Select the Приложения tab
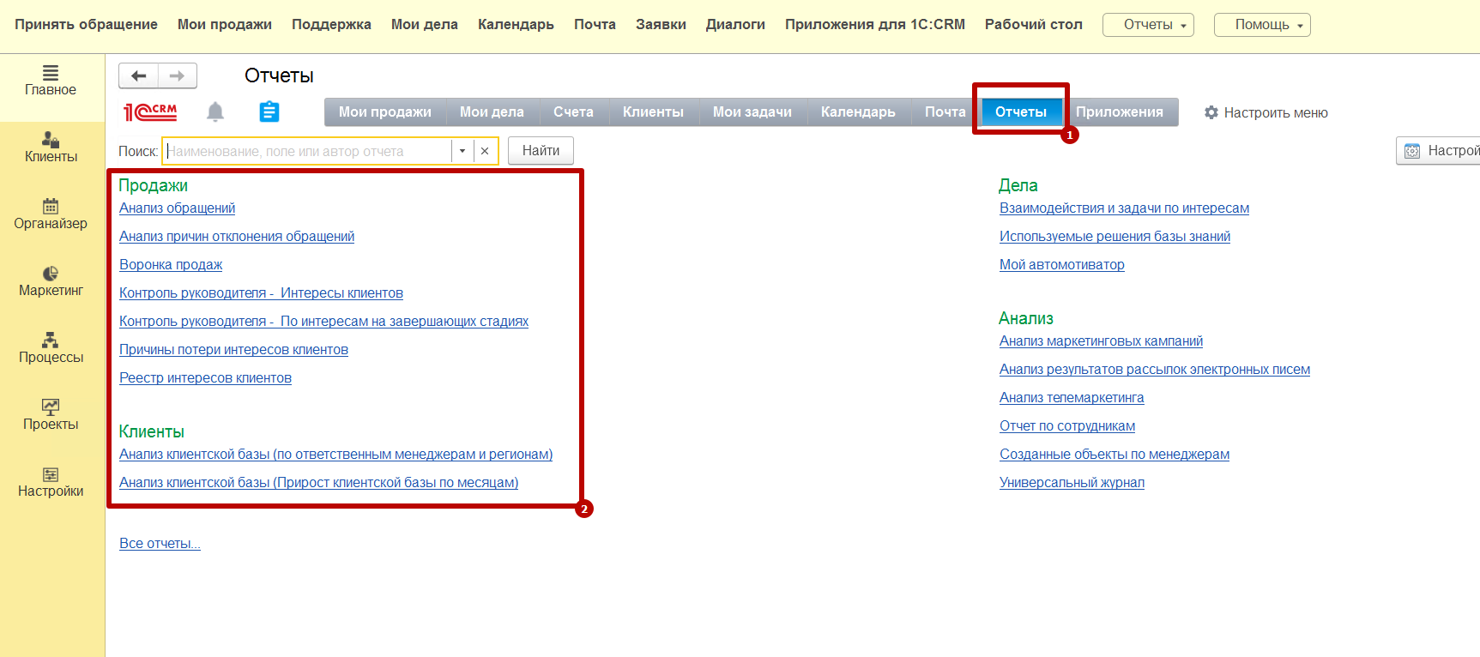Image resolution: width=1480 pixels, height=657 pixels. pos(1119,112)
